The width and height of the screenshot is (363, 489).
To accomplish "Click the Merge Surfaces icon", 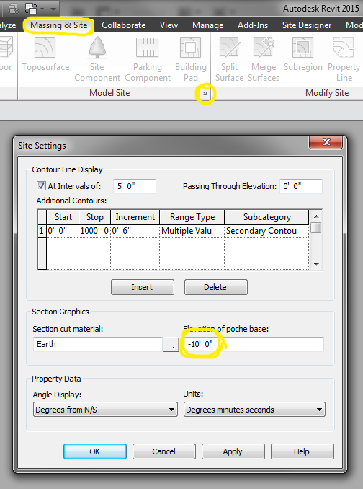I will point(264,48).
